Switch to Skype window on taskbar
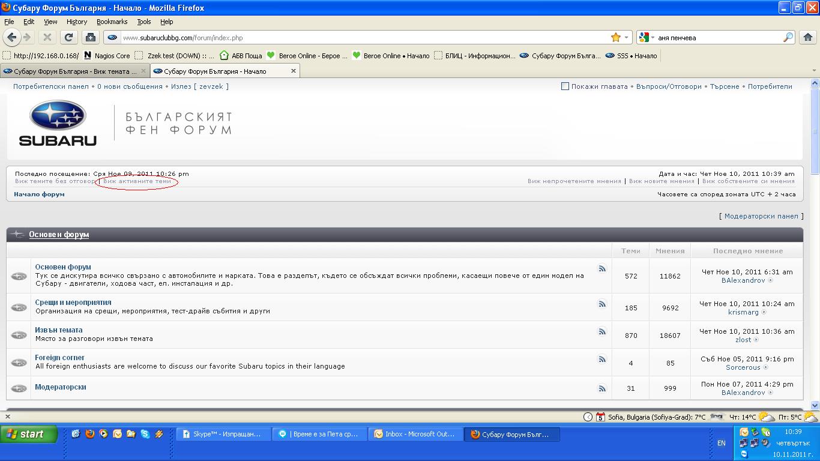820x461 pixels. (x=223, y=434)
